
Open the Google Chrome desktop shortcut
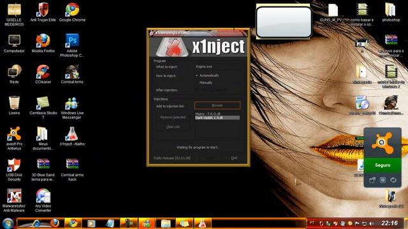coord(72,13)
